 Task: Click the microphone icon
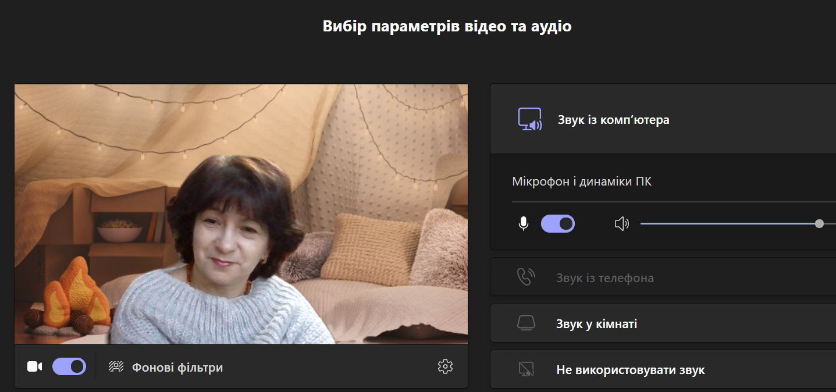524,223
